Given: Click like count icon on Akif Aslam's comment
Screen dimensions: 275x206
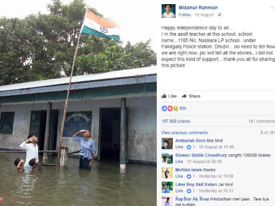Looking at the screenshot, I should click(x=189, y=191).
